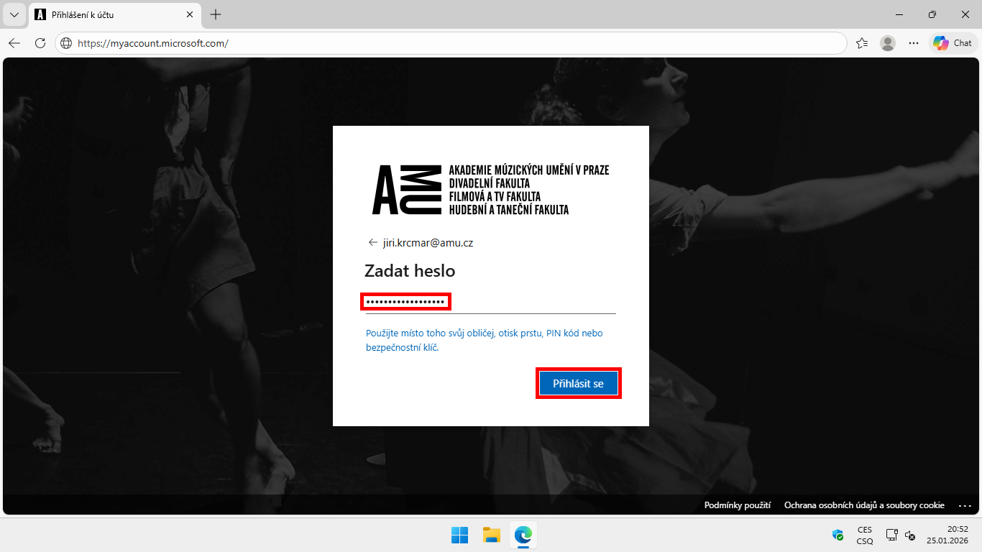Open the Podmínky použití link
Image resolution: width=982 pixels, height=552 pixels.
pos(737,505)
